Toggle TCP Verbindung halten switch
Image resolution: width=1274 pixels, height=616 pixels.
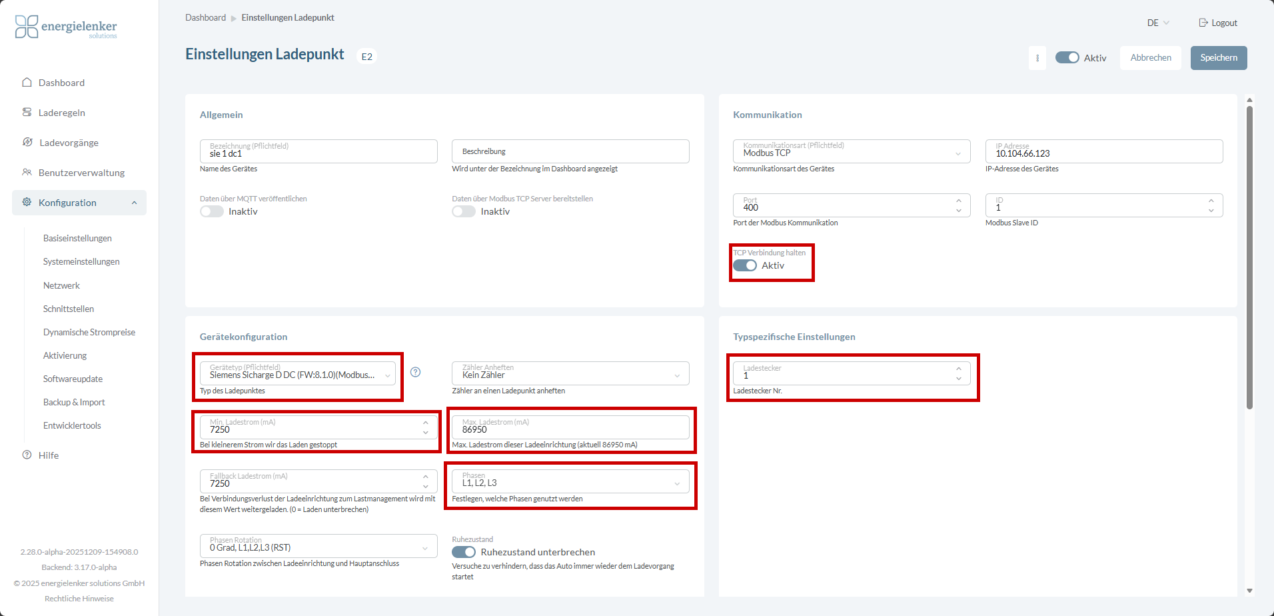(745, 265)
